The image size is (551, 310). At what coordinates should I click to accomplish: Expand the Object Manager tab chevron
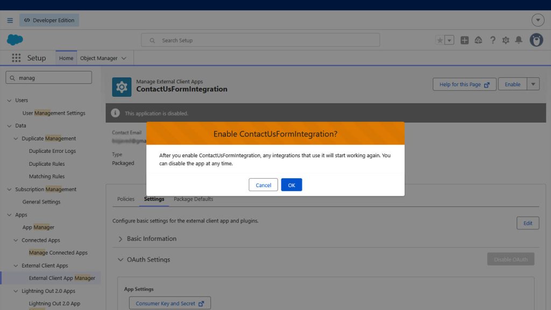pyautogui.click(x=124, y=58)
